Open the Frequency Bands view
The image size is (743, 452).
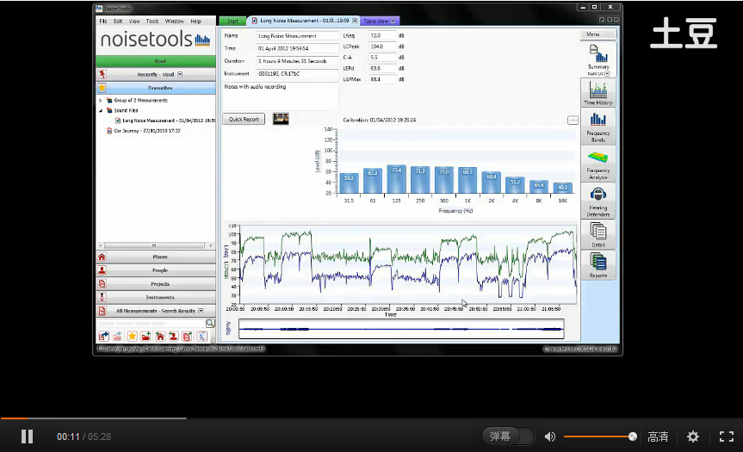pos(598,126)
